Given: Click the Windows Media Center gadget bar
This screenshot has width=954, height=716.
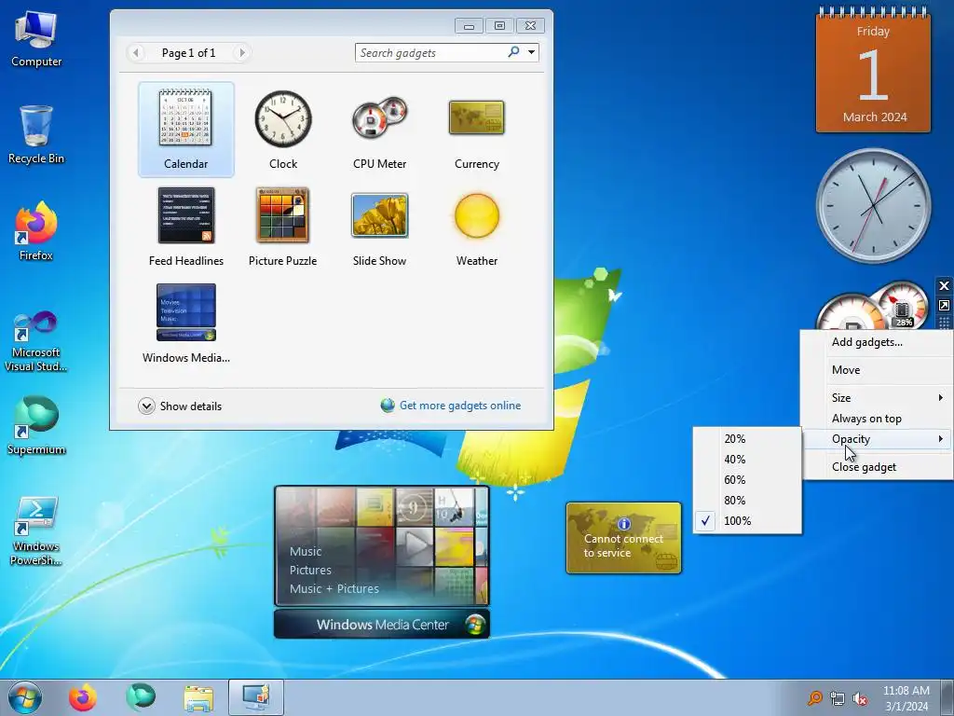Looking at the screenshot, I should coord(381,625).
